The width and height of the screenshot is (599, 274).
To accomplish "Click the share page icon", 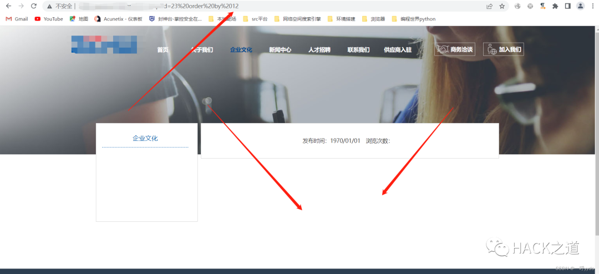I will [x=490, y=6].
